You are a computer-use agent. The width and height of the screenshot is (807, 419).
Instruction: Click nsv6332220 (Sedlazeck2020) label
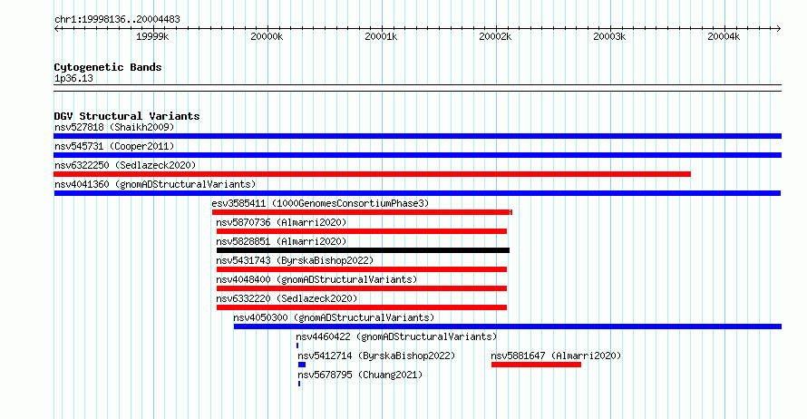(287, 298)
